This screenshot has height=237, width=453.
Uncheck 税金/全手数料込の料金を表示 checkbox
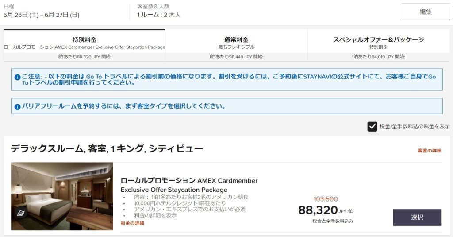point(372,127)
